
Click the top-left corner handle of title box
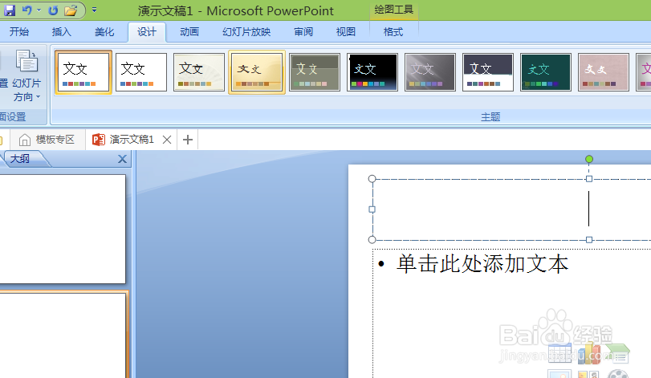pyautogui.click(x=372, y=179)
